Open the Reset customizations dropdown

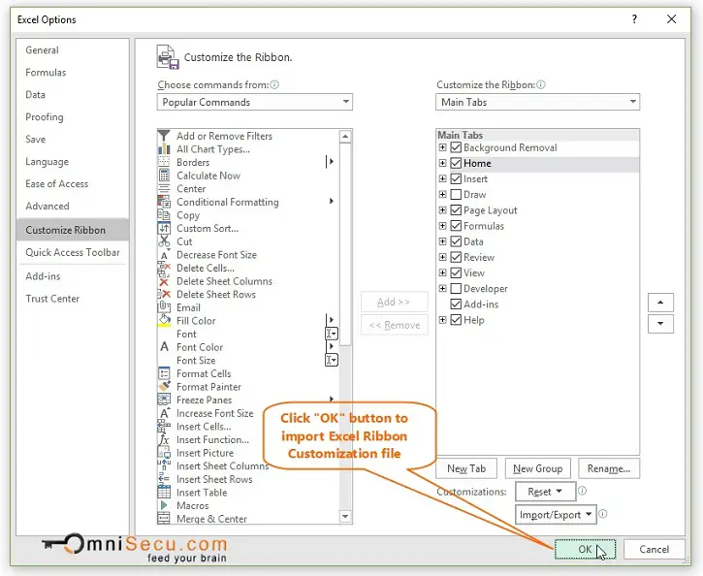[545, 492]
